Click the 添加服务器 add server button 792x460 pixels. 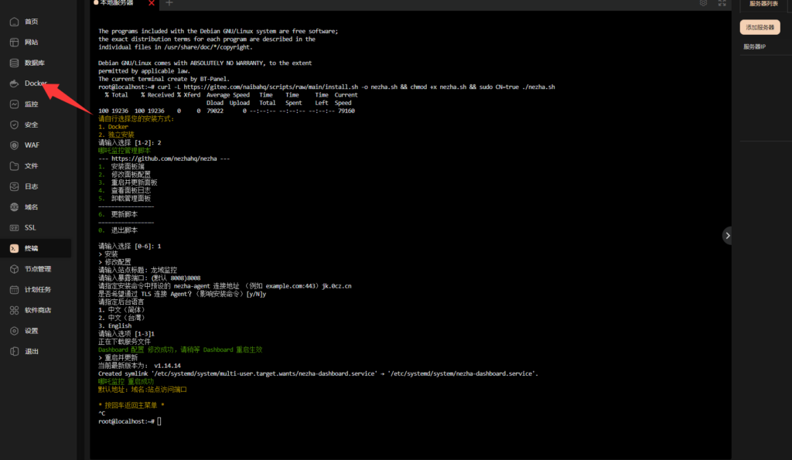point(760,28)
